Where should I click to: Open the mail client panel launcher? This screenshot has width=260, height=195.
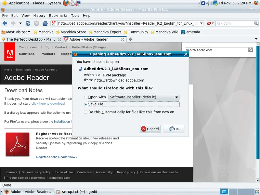tap(72, 3)
